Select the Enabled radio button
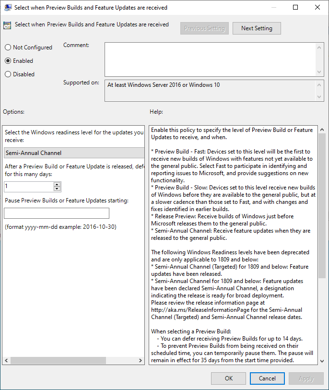The width and height of the screenshot is (329, 390). [8, 61]
